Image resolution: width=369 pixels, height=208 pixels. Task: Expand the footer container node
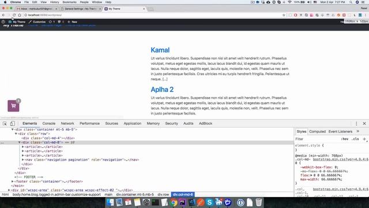[x=13, y=181]
